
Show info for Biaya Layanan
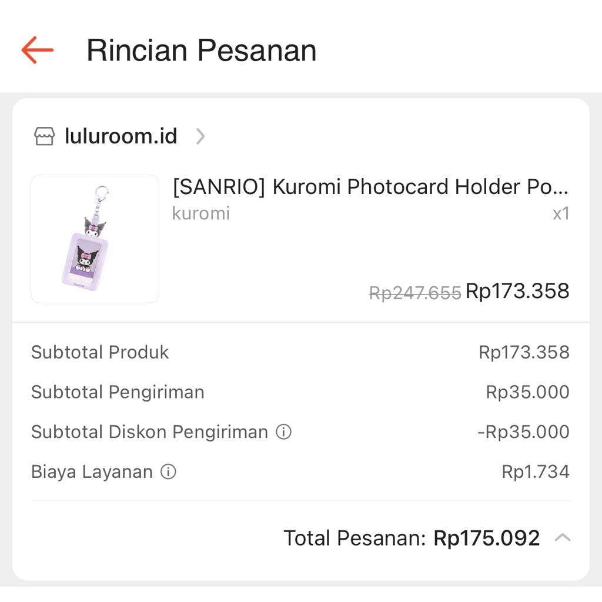coord(169,472)
